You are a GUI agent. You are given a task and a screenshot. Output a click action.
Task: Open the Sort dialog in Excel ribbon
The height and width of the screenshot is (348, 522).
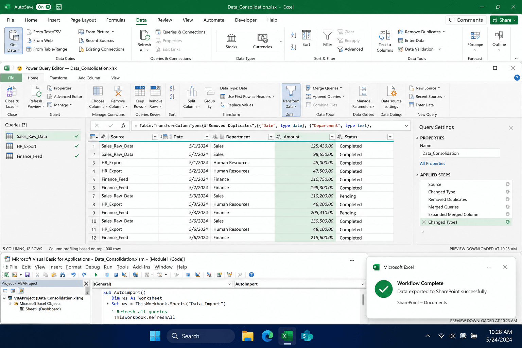tap(306, 38)
